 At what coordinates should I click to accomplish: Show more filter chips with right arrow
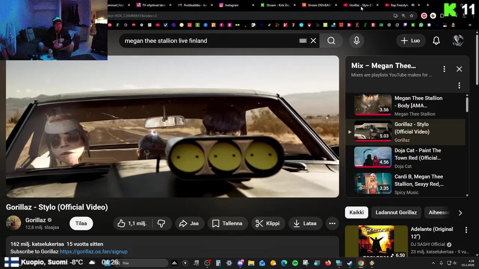tap(460, 213)
